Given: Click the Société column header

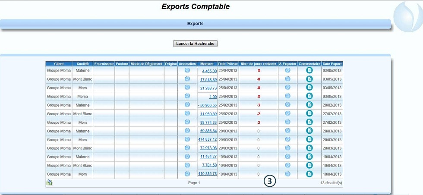Looking at the screenshot, I should click(82, 64).
